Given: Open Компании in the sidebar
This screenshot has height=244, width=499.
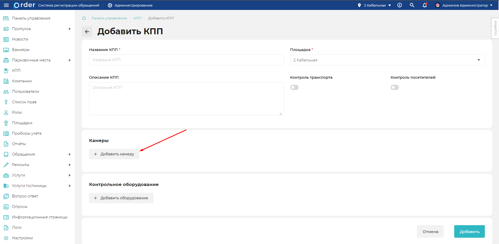Looking at the screenshot, I should point(22,81).
